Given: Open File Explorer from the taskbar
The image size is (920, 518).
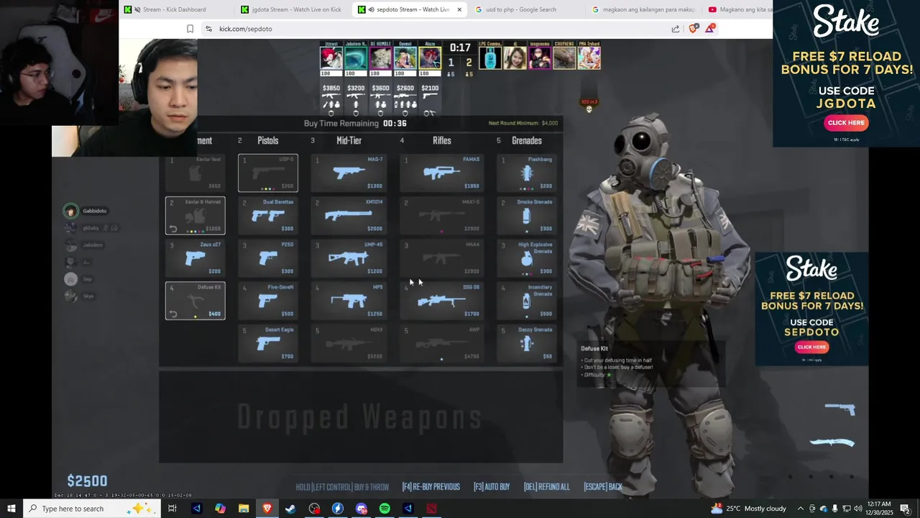Looking at the screenshot, I should (x=244, y=509).
